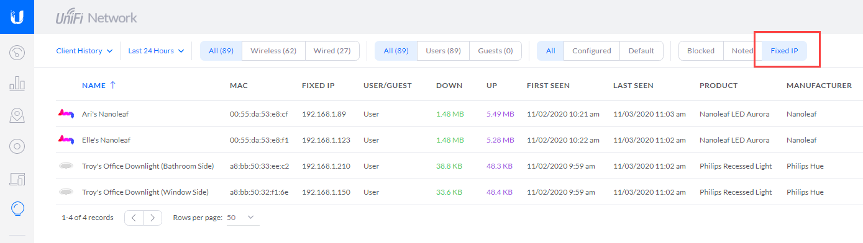Screen dimensions: 863x243
Task: Sort by the NAME column header
Action: click(x=99, y=86)
